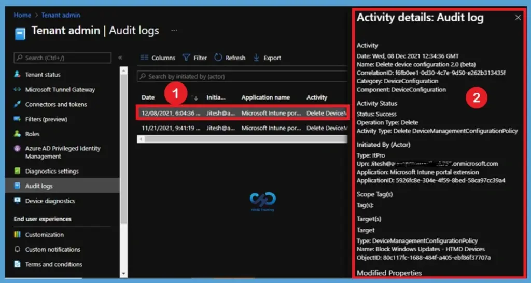Click the Diagnostics settings icon

point(17,171)
